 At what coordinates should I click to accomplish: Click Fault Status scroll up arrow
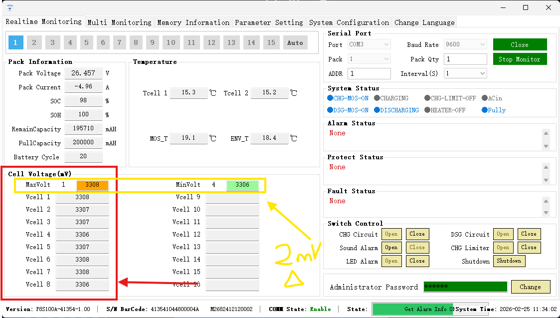[546, 201]
